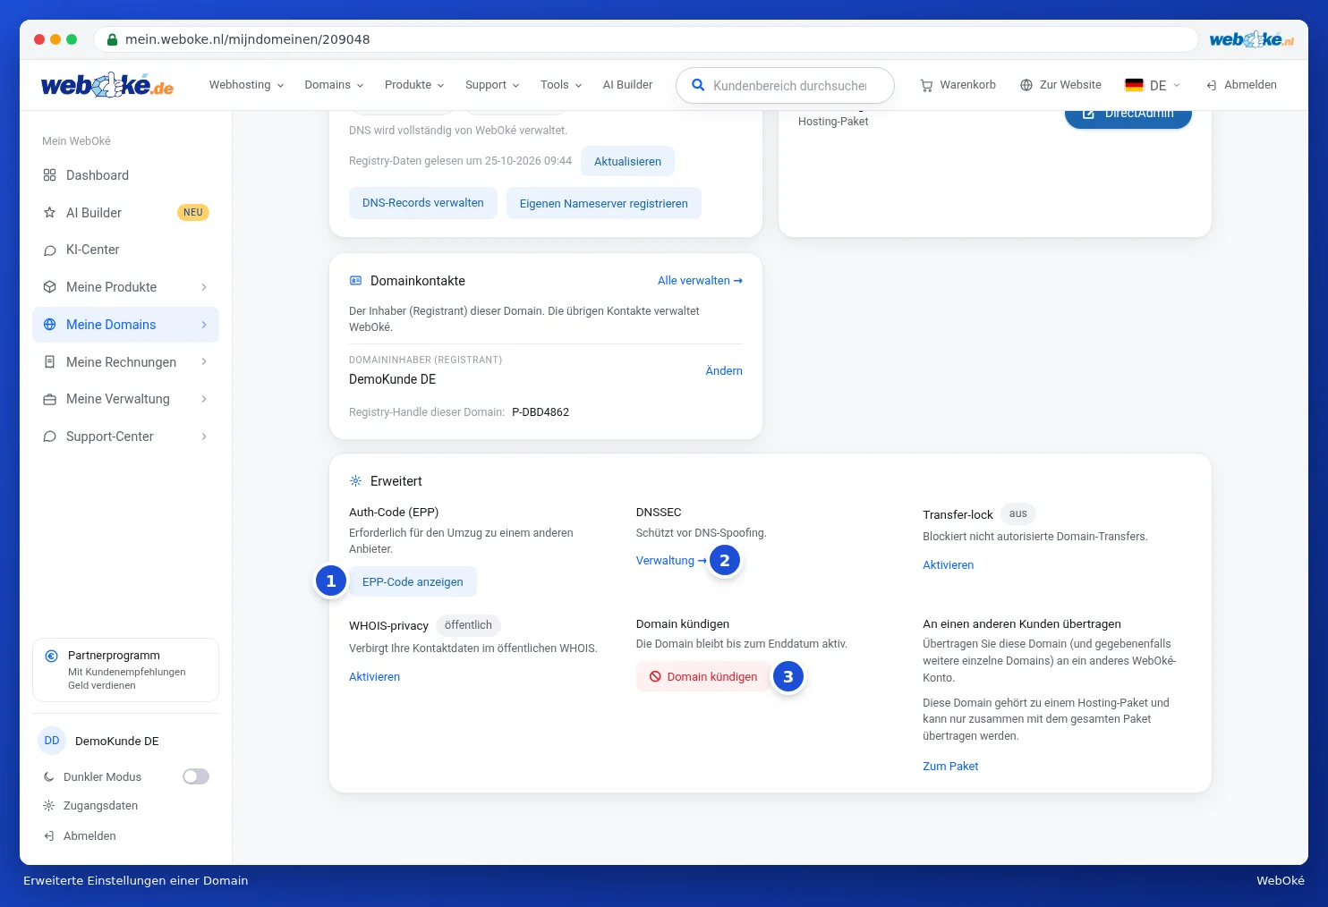
Task: Click the DD user avatar
Action: pos(52,741)
